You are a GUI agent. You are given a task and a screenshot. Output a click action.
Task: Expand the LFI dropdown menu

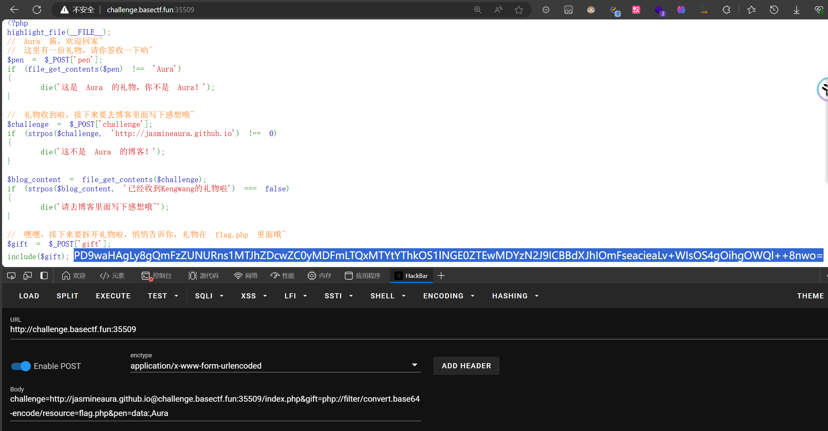tap(296, 296)
